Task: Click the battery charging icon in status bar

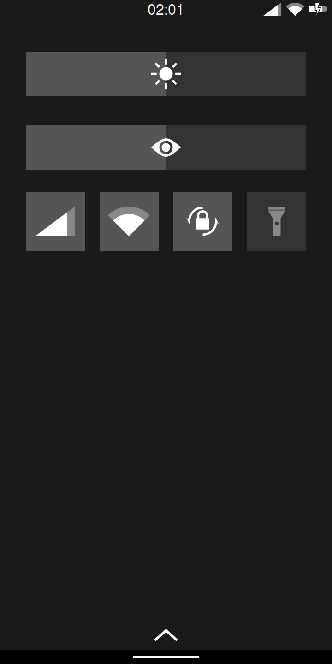Action: 318,9
